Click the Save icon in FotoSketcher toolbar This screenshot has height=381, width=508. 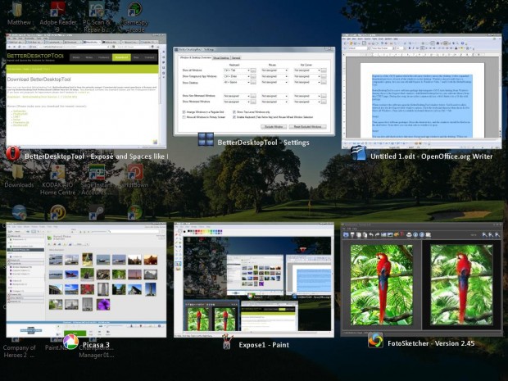click(x=352, y=234)
